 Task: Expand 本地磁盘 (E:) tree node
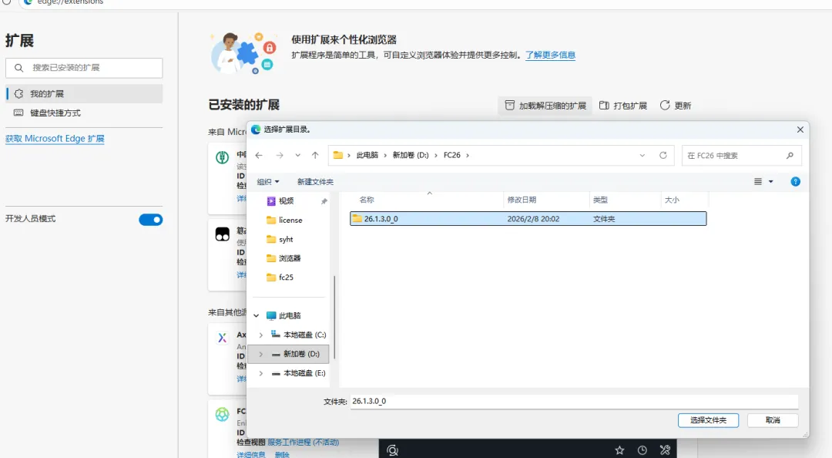click(260, 373)
